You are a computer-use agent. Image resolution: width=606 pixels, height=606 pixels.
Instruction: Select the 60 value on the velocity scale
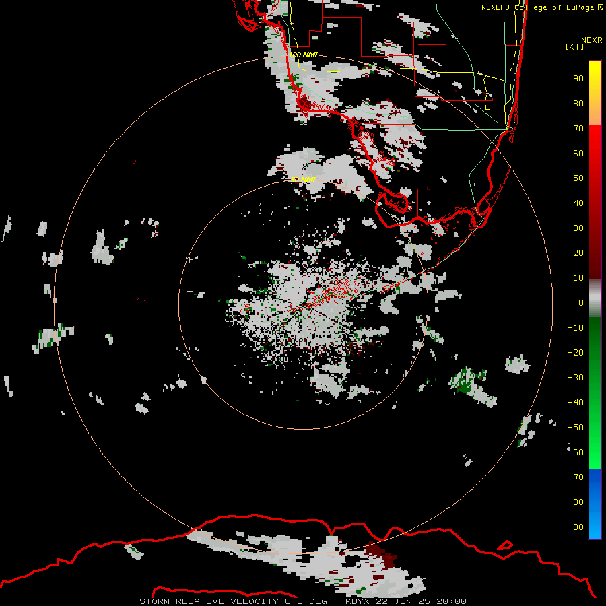click(578, 154)
